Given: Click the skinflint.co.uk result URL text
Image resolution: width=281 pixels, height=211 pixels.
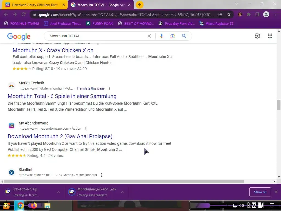Looking at the screenshot, I should pyautogui.click(x=58, y=175).
